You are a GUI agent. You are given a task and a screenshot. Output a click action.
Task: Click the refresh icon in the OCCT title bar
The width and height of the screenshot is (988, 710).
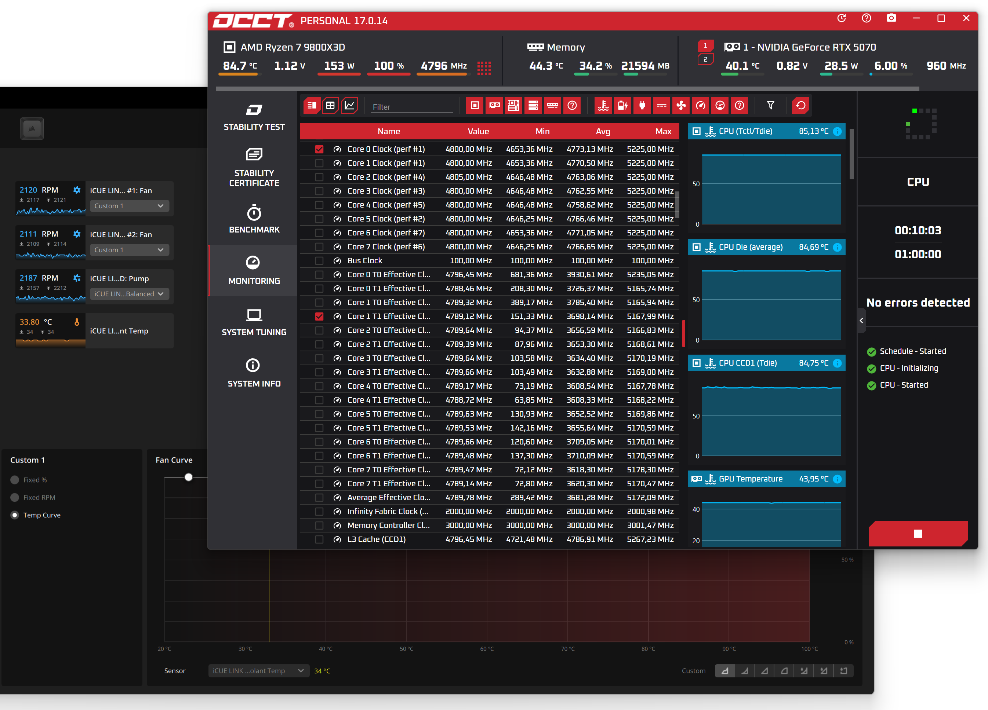coord(842,18)
